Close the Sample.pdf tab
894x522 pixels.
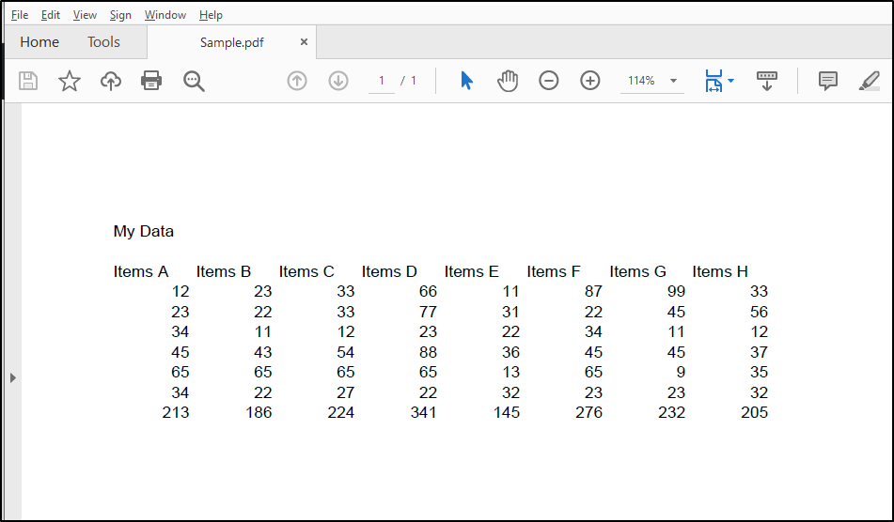[x=304, y=42]
